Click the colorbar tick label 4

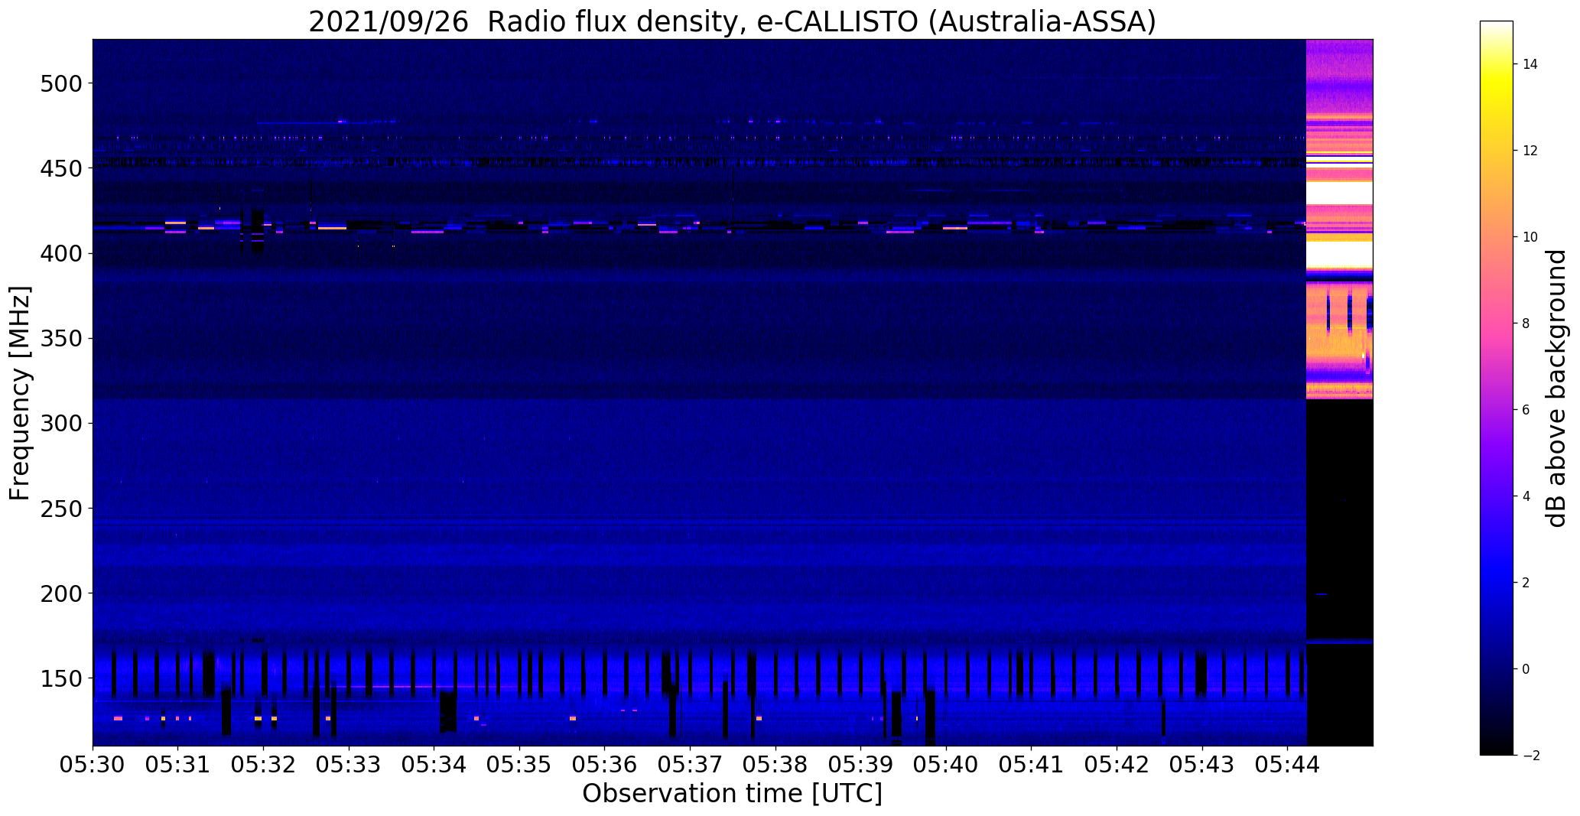pyautogui.click(x=1526, y=496)
